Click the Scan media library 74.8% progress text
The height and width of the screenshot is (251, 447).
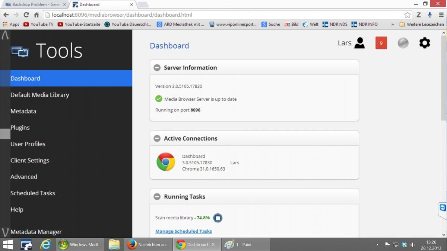coord(183,218)
